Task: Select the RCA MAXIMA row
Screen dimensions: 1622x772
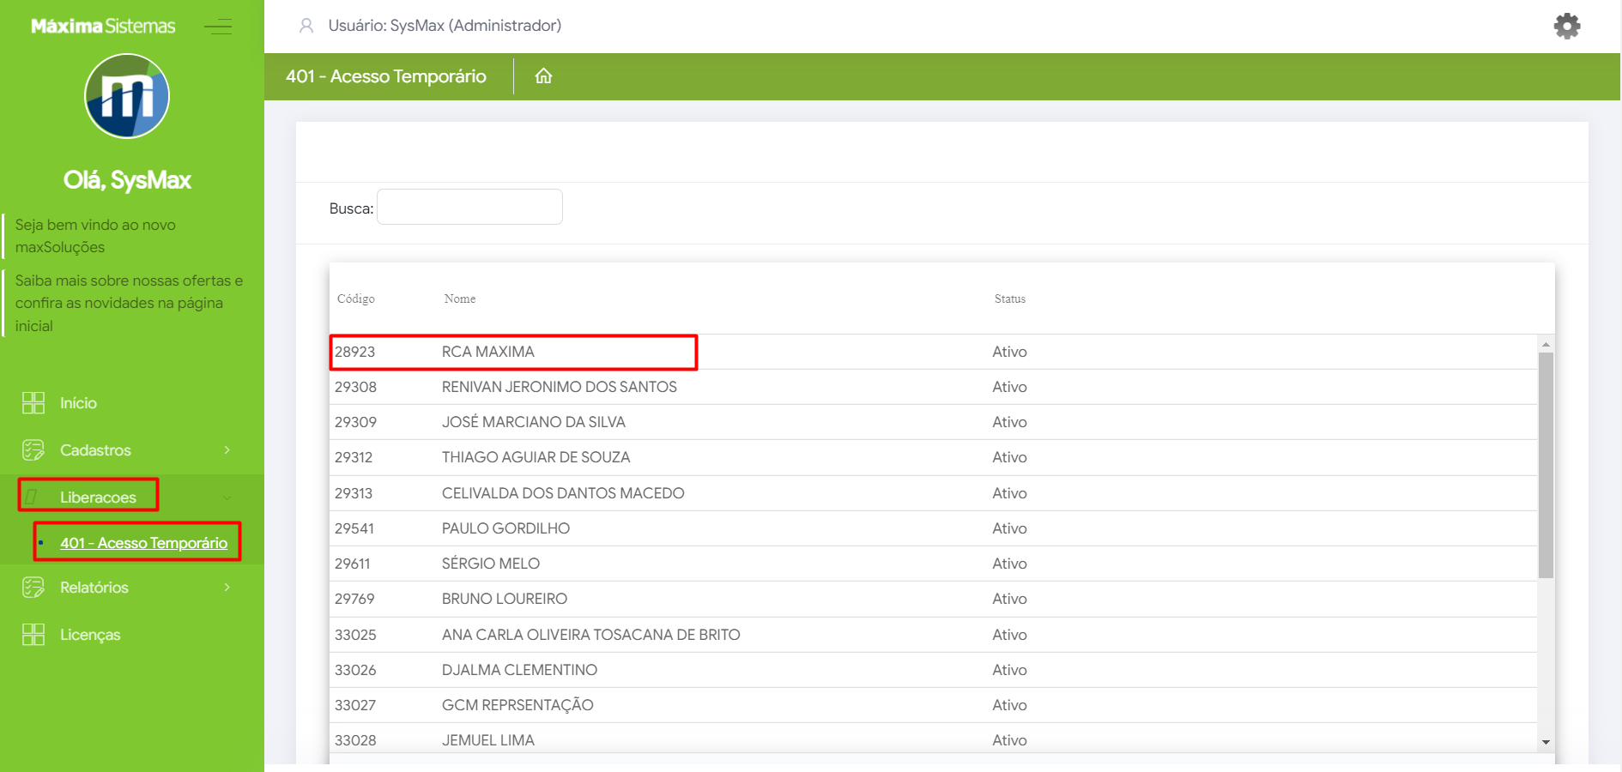Action: (x=487, y=352)
